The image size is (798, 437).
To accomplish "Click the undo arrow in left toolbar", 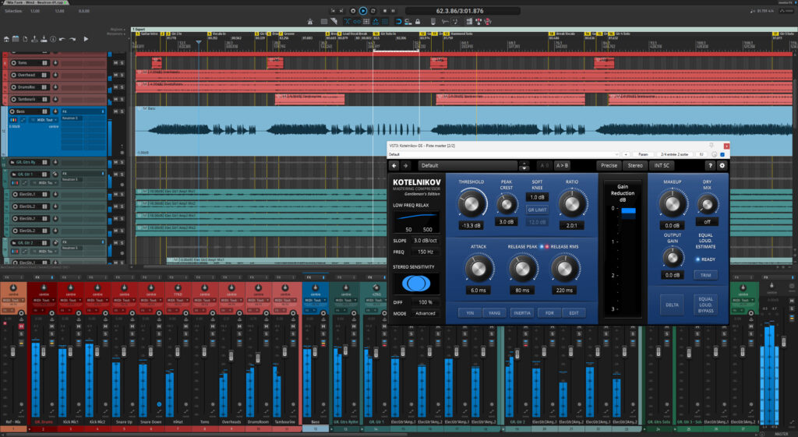I will pyautogui.click(x=62, y=39).
